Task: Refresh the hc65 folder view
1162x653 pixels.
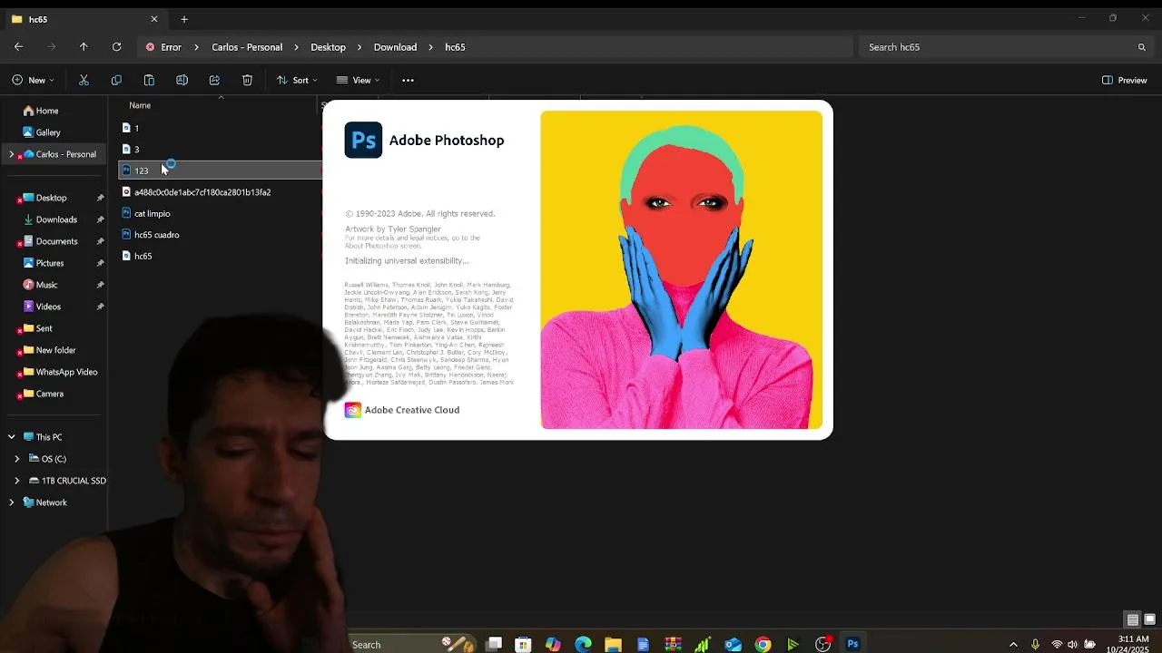Action: 116,46
